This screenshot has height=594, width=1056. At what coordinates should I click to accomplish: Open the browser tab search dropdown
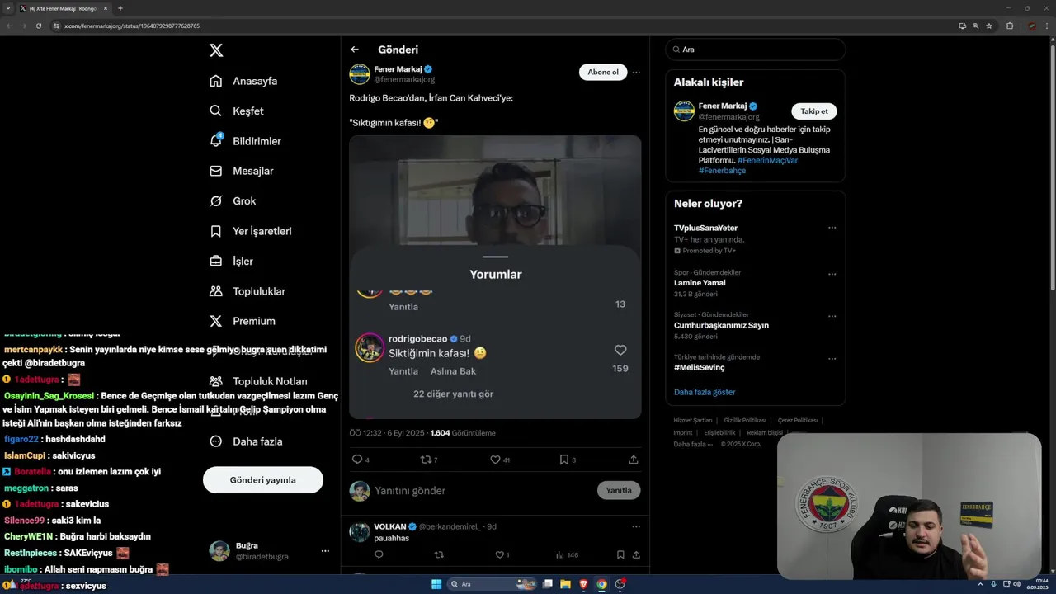[x=8, y=8]
